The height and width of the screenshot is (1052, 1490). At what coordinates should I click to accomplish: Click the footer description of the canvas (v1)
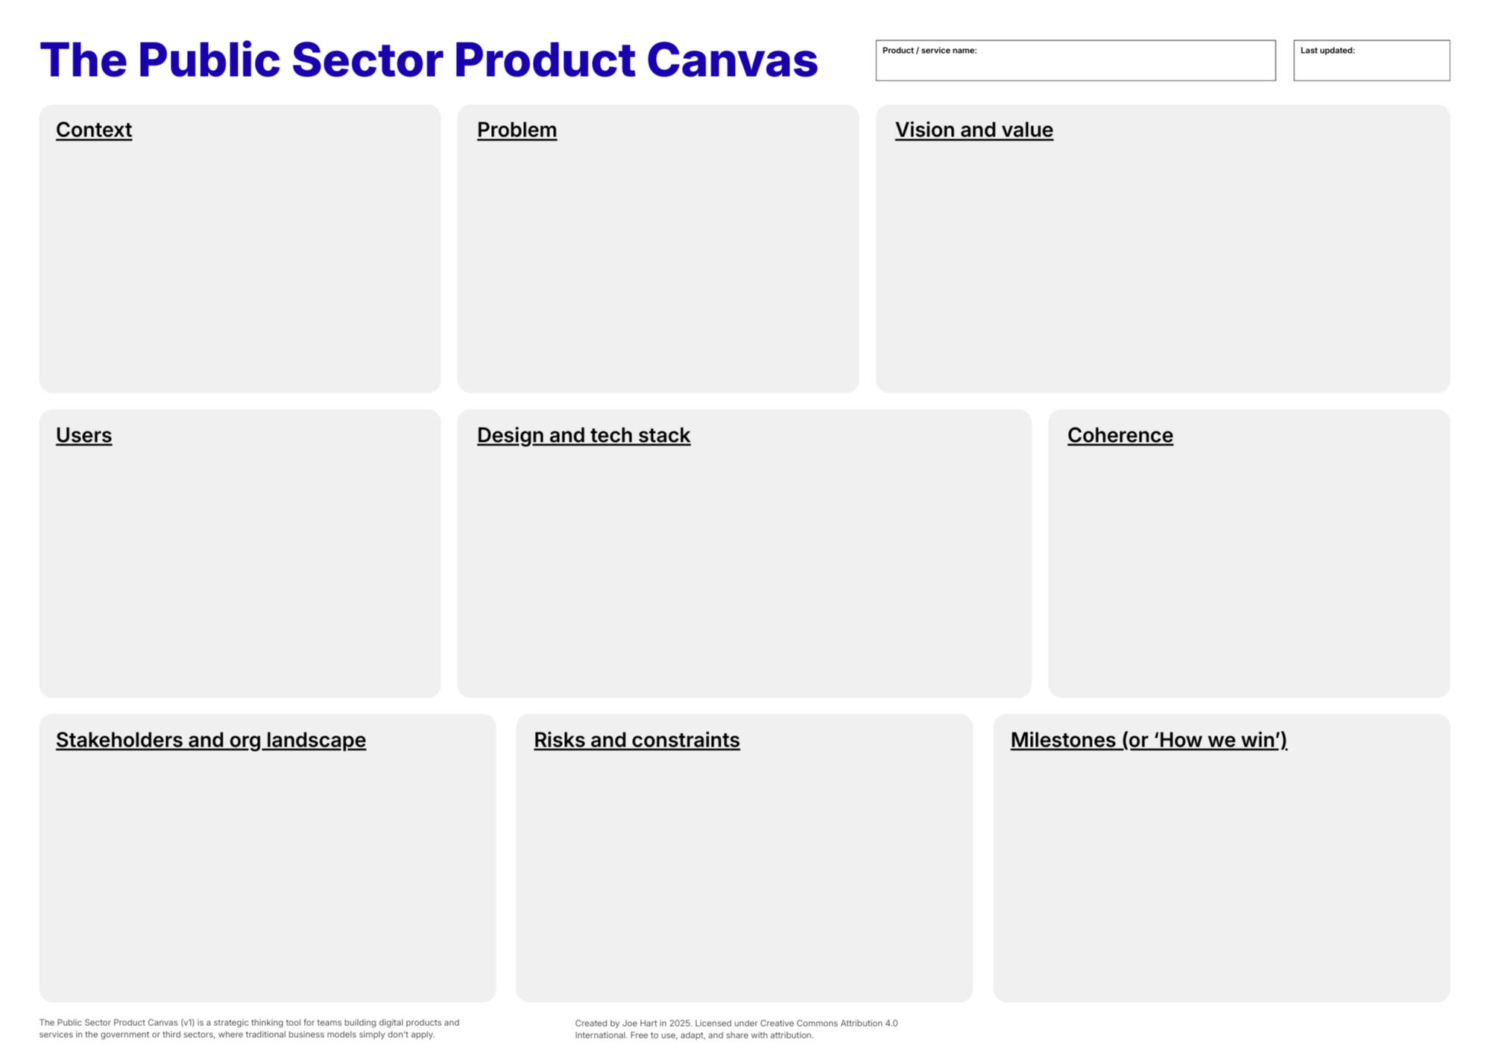(249, 1028)
